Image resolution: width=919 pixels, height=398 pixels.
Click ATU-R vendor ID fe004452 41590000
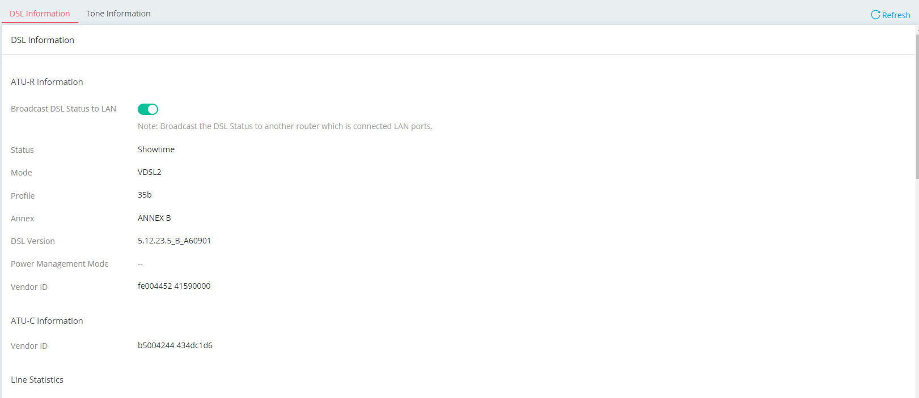click(x=174, y=286)
